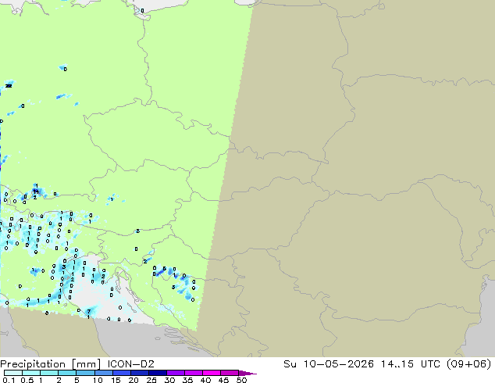Select the legend swatch between 2 and 5
Screen dimensions: 495x383
click(x=67, y=373)
